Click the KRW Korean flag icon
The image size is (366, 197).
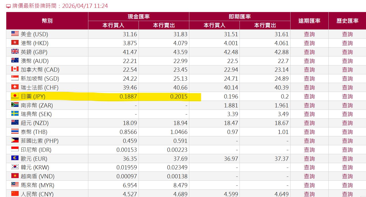[x=15, y=167]
